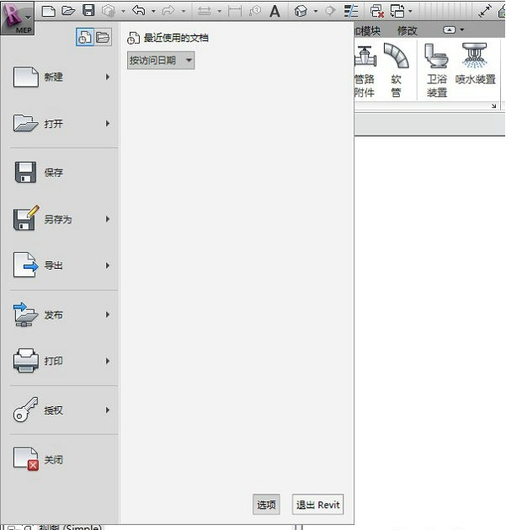Screen dimensions: 506x530
Task: Click the Save floppy icon in quick access toolbar
Action: click(x=88, y=10)
